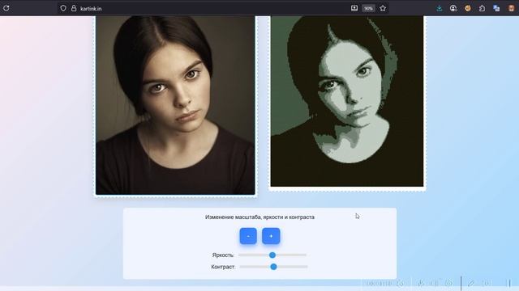
Task: Increase scale with the plus button
Action: [271, 236]
